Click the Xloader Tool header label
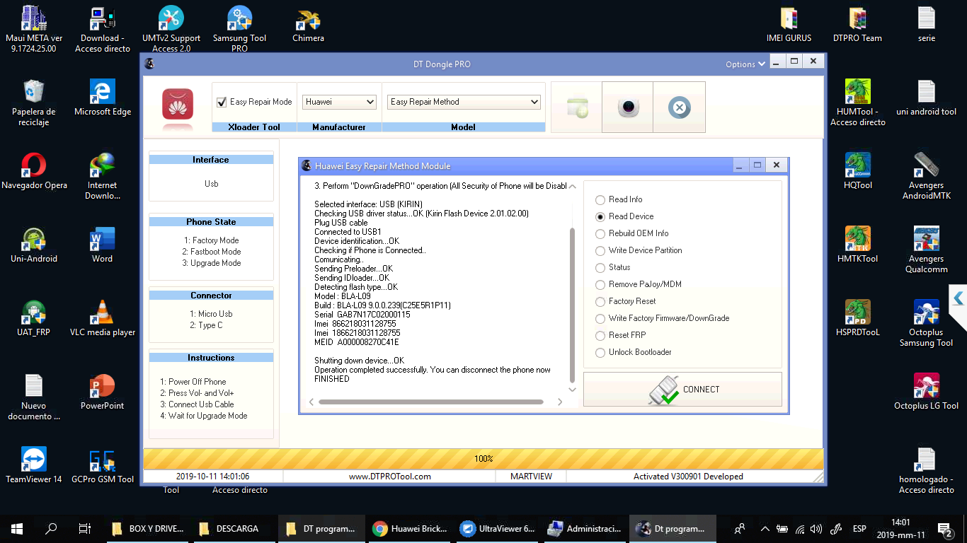The image size is (967, 543). (x=254, y=127)
